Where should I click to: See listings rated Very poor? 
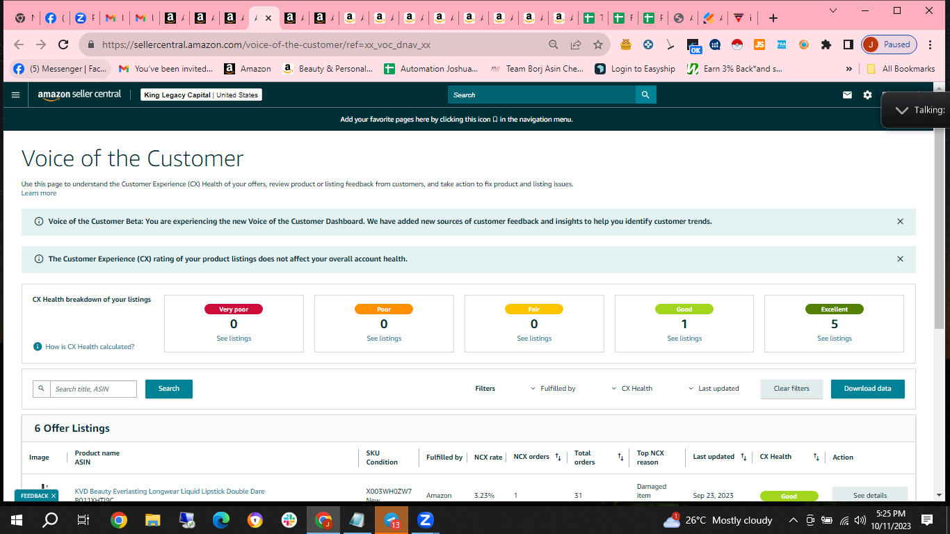pyautogui.click(x=234, y=339)
